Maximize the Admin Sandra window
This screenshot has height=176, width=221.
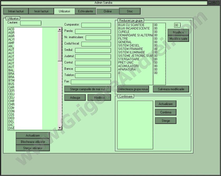point(214,3)
